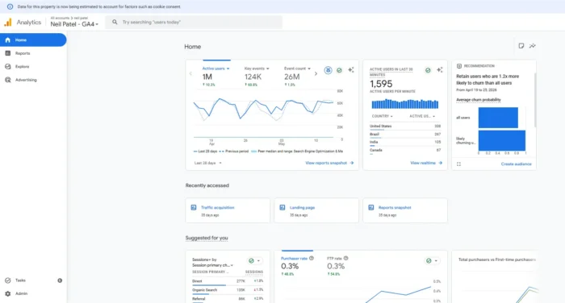Select the Organic Search sessions row
Screen dimensions: 565x303
tap(228, 290)
